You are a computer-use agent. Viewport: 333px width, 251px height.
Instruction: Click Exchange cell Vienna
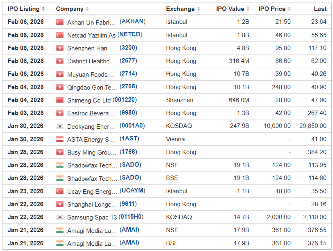coord(176,139)
